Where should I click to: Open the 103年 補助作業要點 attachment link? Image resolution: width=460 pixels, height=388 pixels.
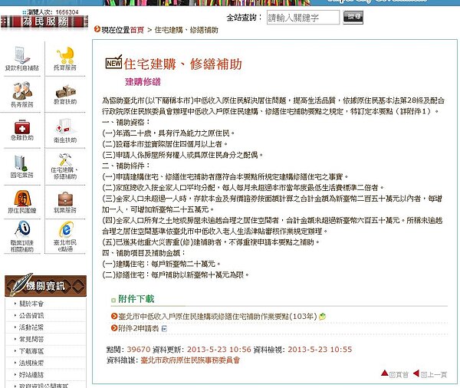pos(215,316)
